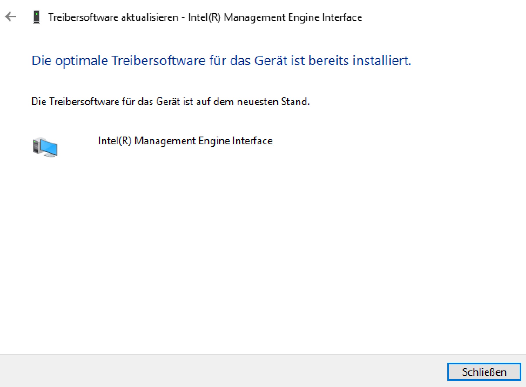
Task: Click the computer monitor device icon
Action: coord(45,147)
